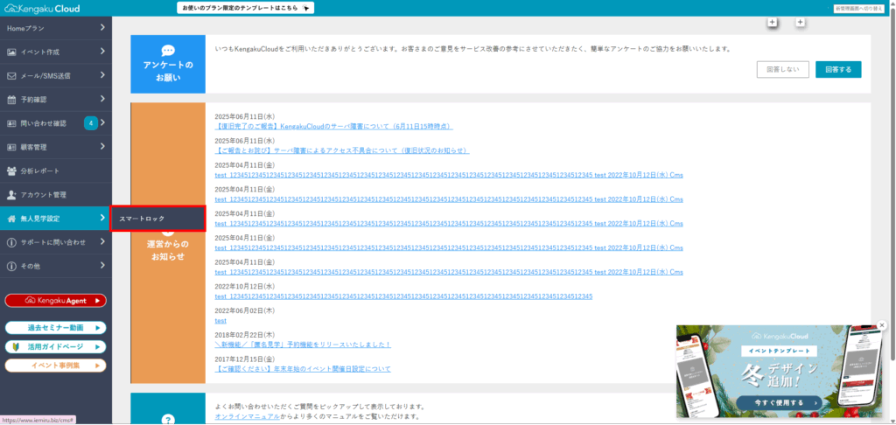The image size is (896, 425).
Task: Click the winter design ad banner image
Action: pos(780,372)
